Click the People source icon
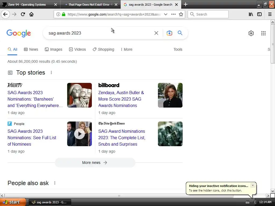Viewport: 275px width, 206px height. [x=10, y=124]
